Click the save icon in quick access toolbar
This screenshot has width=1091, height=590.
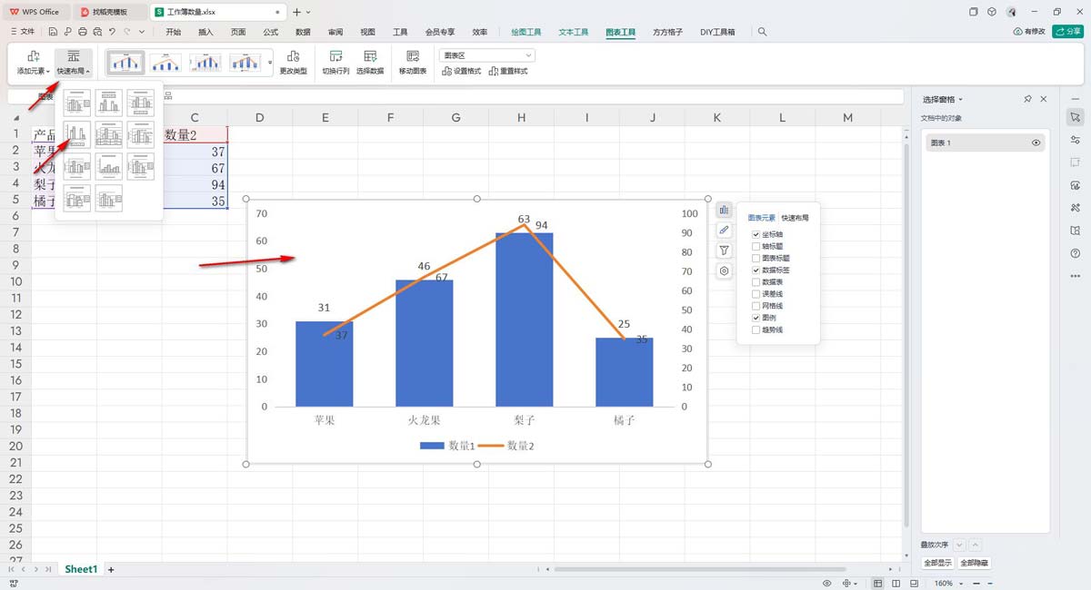pos(55,32)
